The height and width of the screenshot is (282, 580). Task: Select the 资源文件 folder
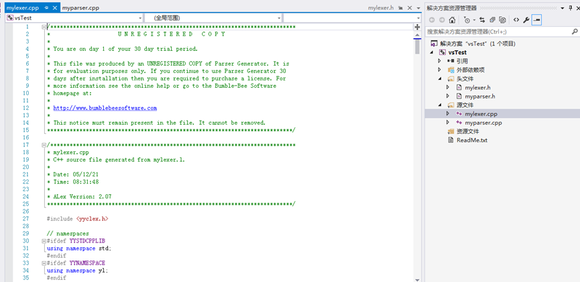point(467,131)
